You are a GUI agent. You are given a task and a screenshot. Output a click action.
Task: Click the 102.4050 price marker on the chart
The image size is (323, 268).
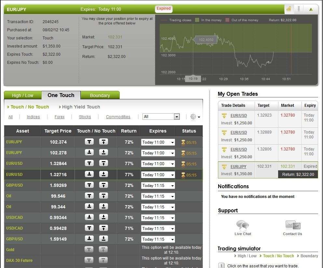coord(206,39)
